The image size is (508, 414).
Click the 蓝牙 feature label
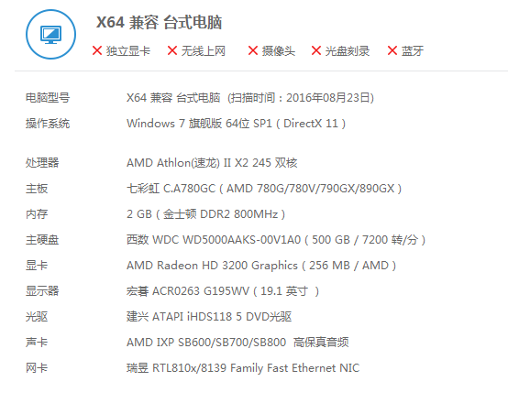pos(413,51)
